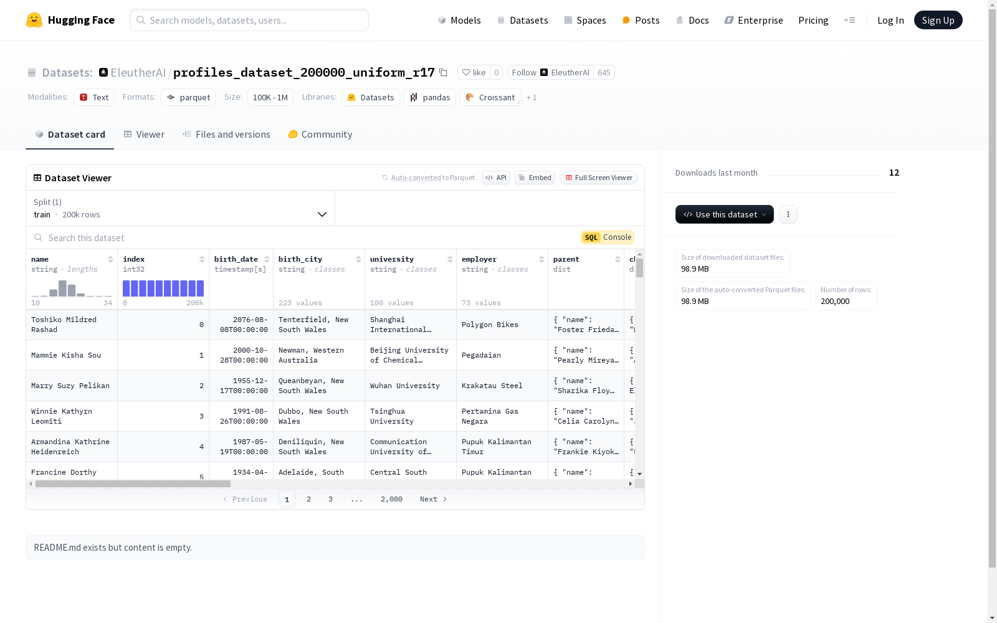Go to next page of rows
997x623 pixels.
tap(433, 499)
